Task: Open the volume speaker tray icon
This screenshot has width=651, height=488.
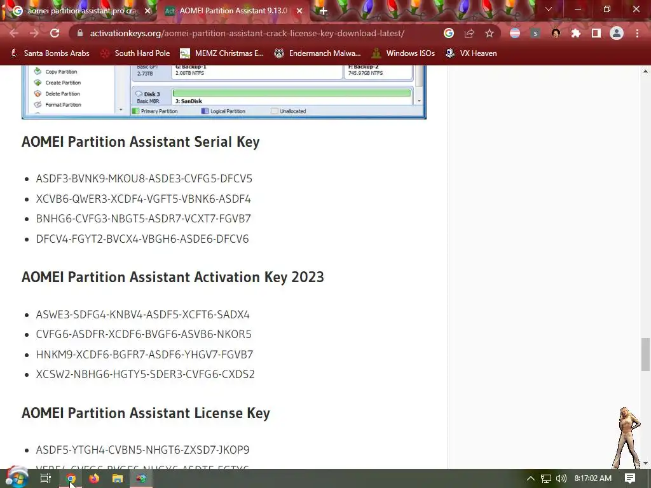Action: (x=561, y=478)
